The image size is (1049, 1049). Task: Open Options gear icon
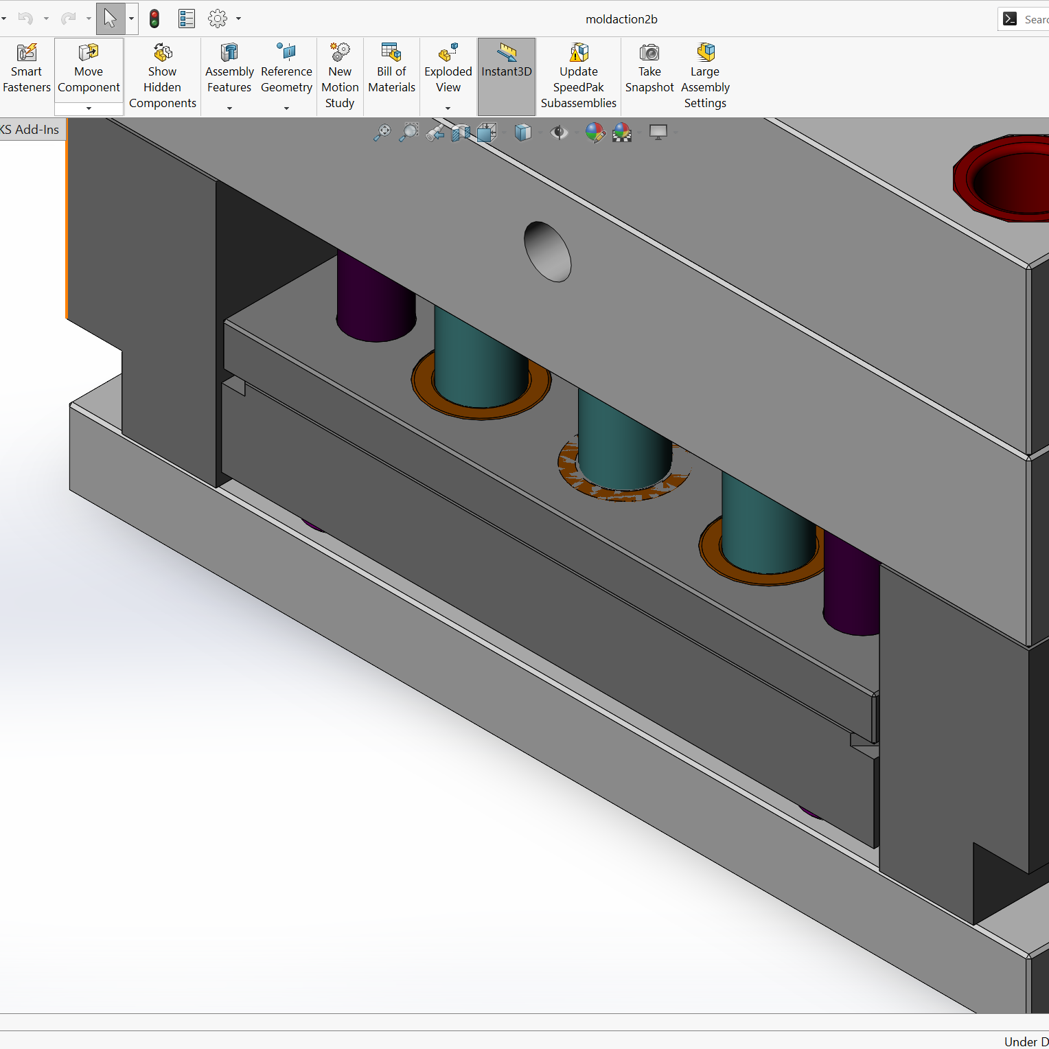(218, 19)
